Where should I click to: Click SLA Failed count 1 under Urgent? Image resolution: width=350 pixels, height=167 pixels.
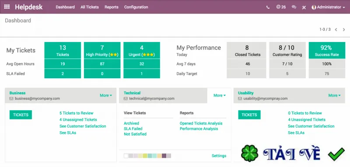142,73
